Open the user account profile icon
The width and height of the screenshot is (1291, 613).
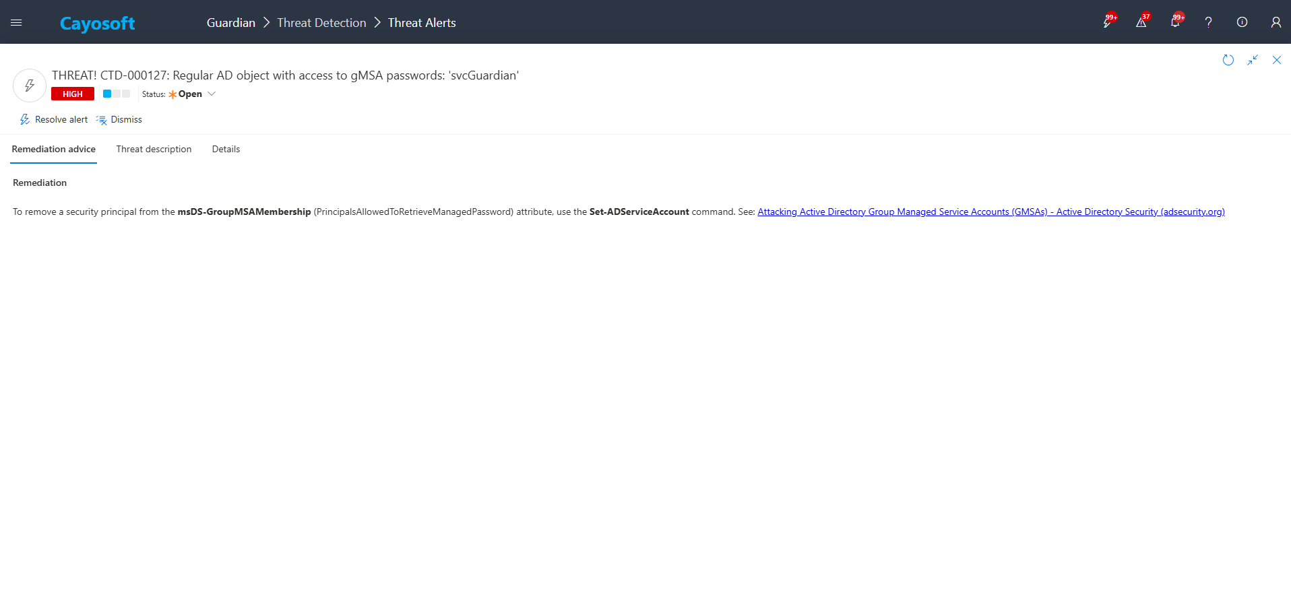click(x=1276, y=22)
